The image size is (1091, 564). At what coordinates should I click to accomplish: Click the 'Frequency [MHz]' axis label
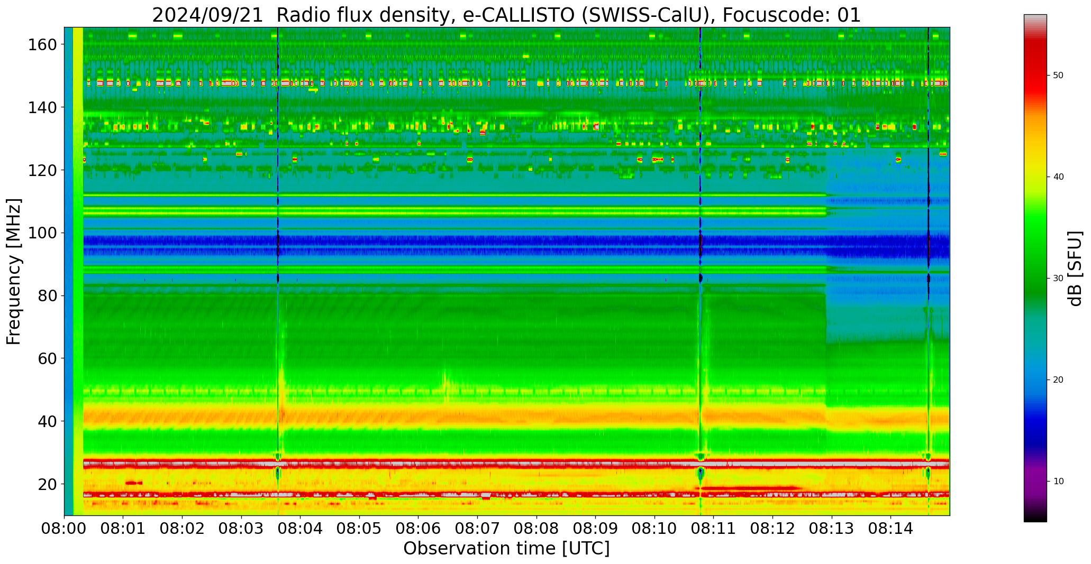(14, 272)
